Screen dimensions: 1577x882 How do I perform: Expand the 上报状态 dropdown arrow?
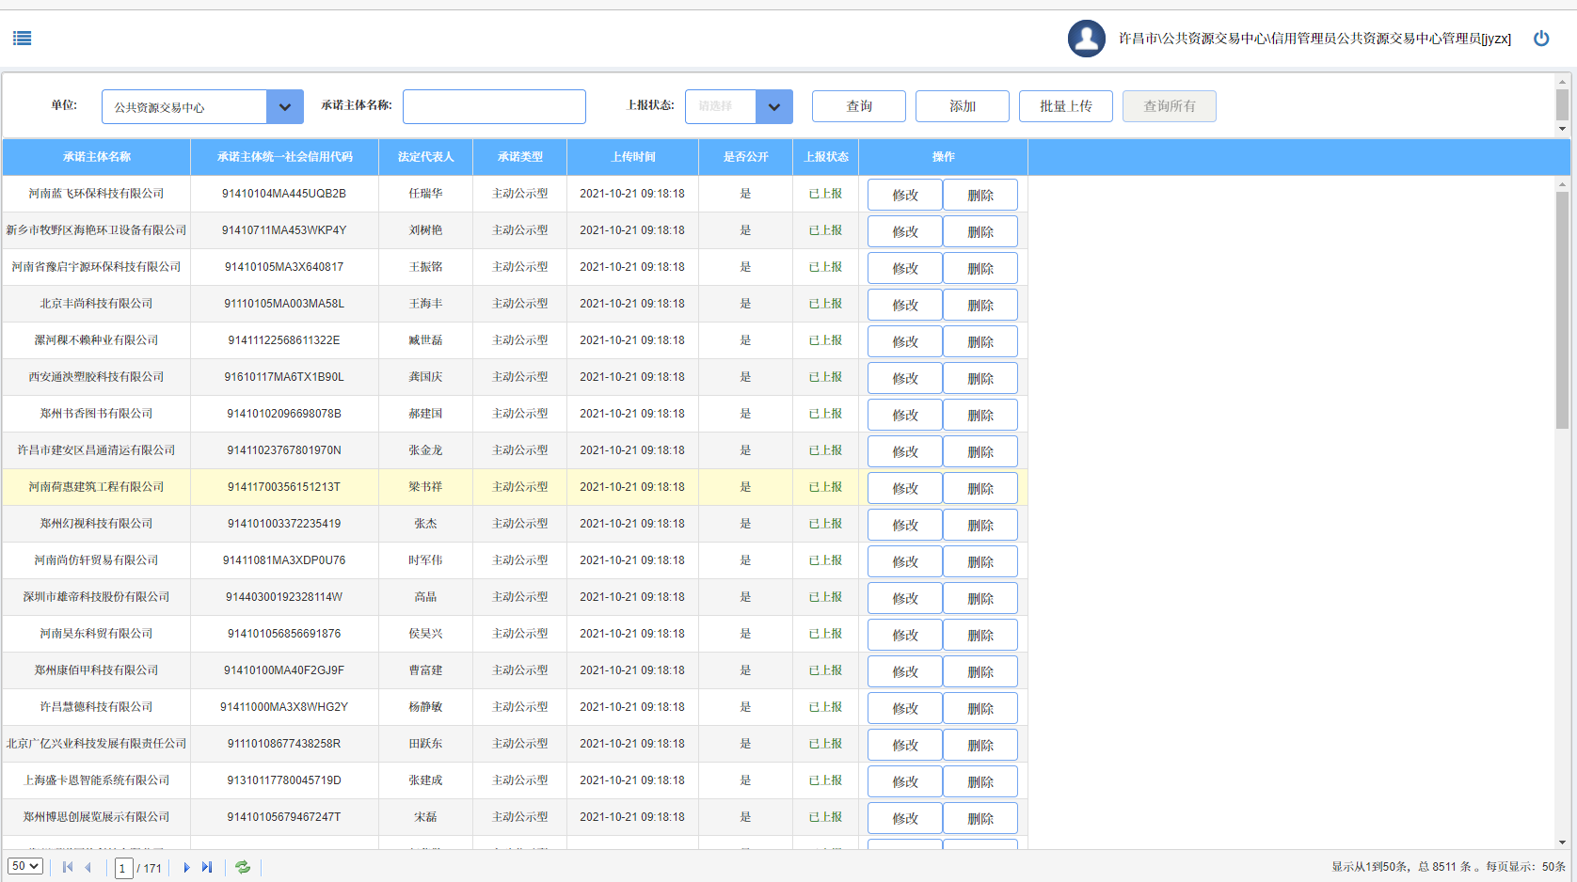coord(774,107)
